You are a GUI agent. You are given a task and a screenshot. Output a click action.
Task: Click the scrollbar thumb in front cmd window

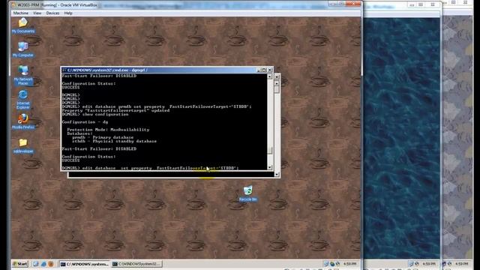tap(270, 151)
